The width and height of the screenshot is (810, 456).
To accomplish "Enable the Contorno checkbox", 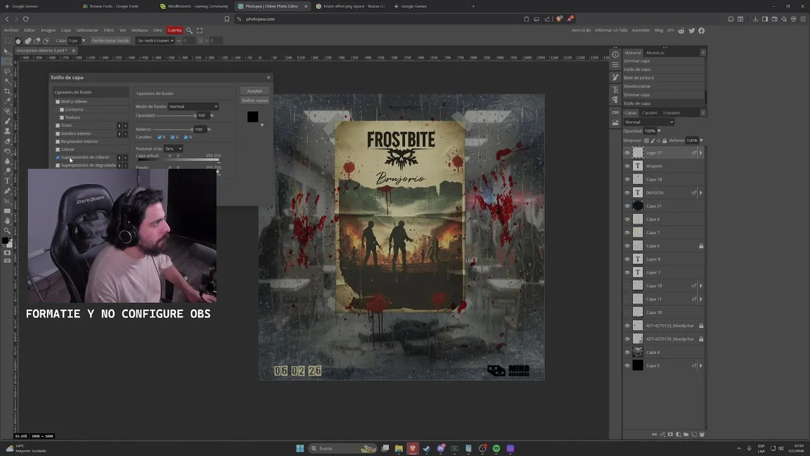I will [x=61, y=110].
